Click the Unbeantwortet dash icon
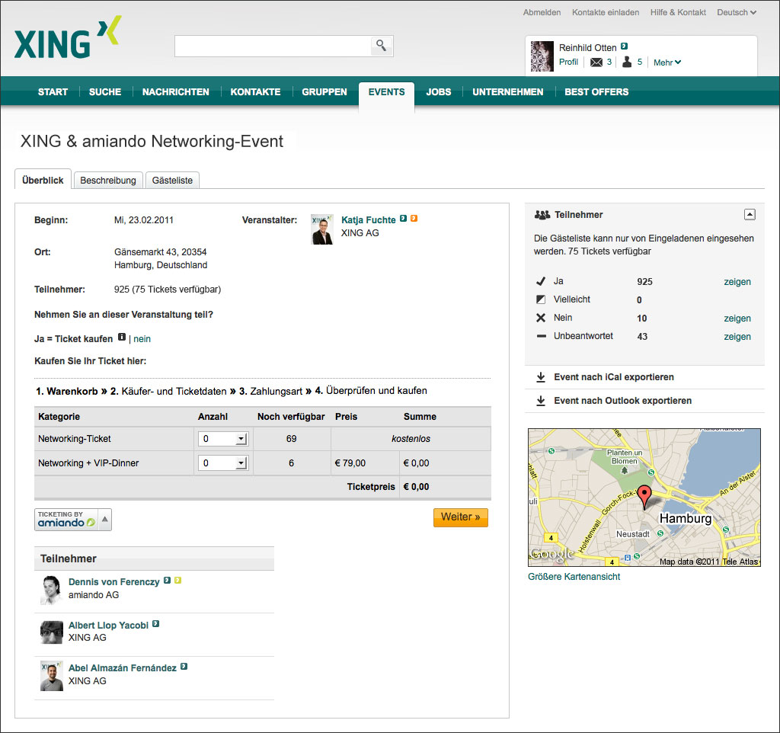 [x=542, y=336]
